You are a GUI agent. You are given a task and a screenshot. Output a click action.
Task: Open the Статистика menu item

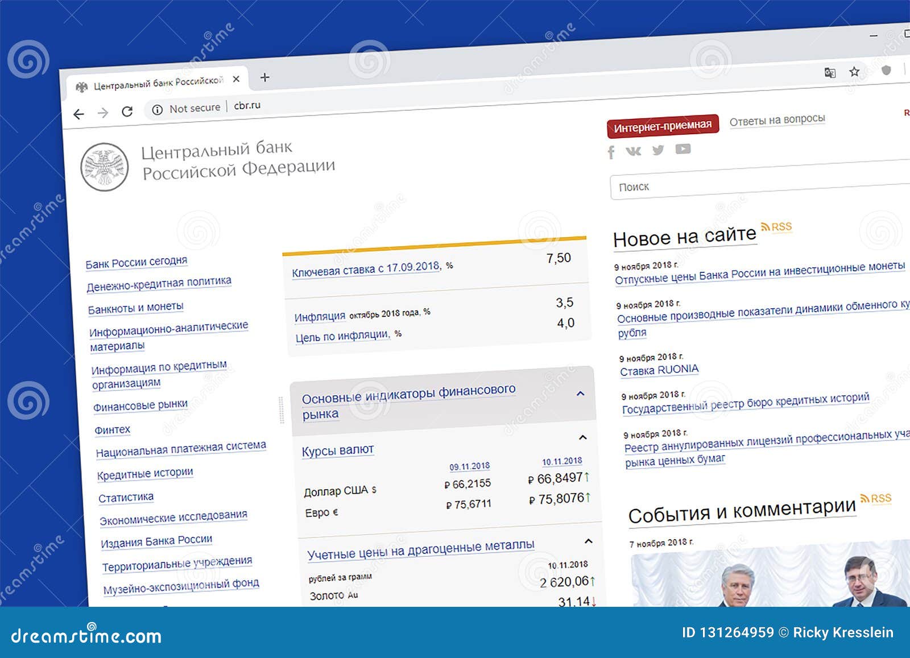pyautogui.click(x=126, y=498)
